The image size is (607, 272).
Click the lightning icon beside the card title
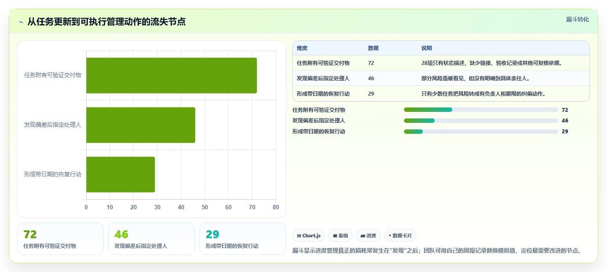coord(21,22)
